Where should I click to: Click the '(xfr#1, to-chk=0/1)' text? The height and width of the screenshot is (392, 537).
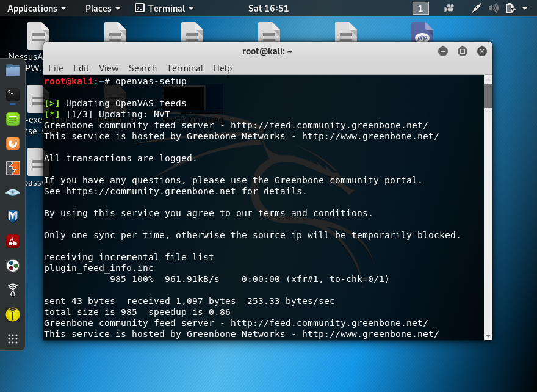[x=337, y=279]
